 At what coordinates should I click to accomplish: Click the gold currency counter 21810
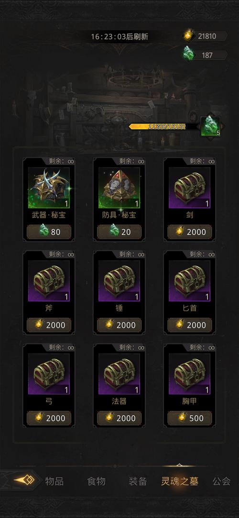click(x=206, y=36)
